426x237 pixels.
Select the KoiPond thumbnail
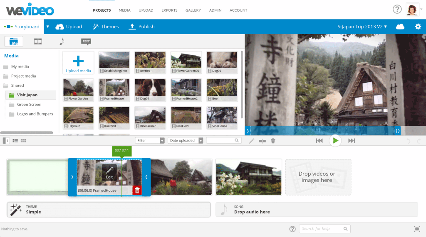(114, 118)
